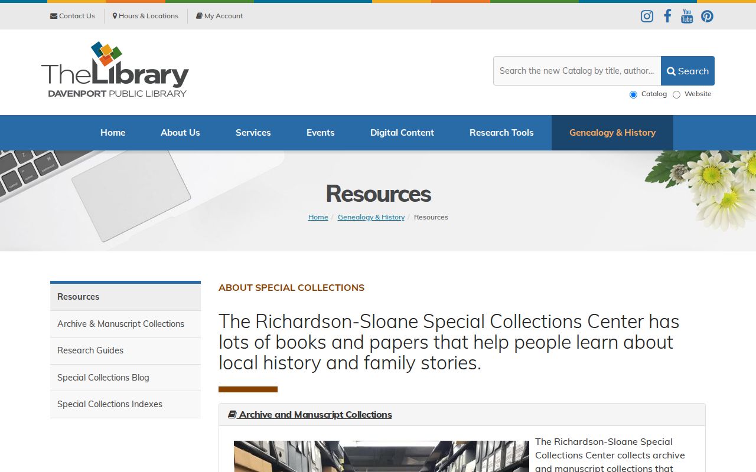
Task: Click the catalog search input field
Action: [x=577, y=71]
